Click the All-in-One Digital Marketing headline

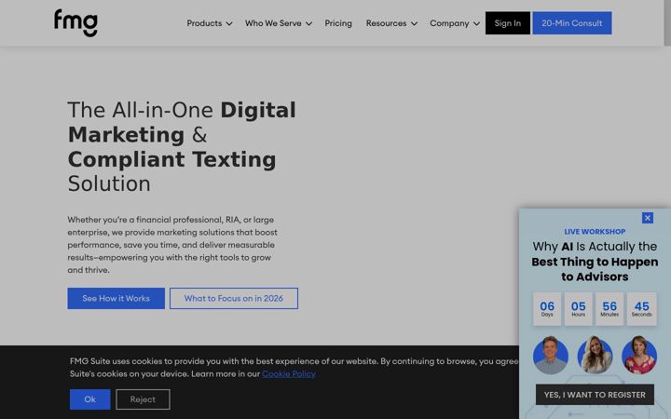182,147
